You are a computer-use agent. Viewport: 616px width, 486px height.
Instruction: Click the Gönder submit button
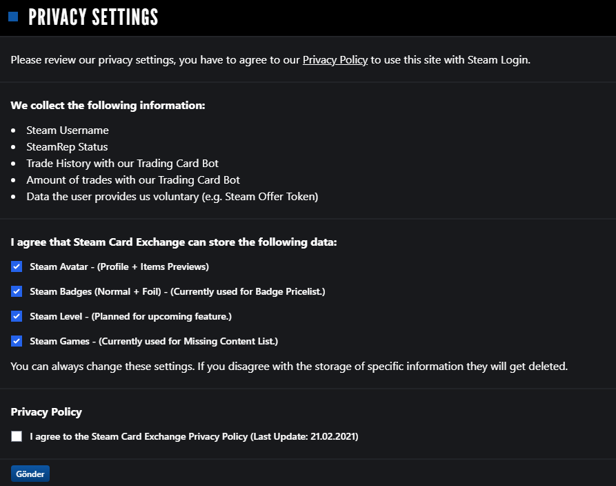pos(30,474)
